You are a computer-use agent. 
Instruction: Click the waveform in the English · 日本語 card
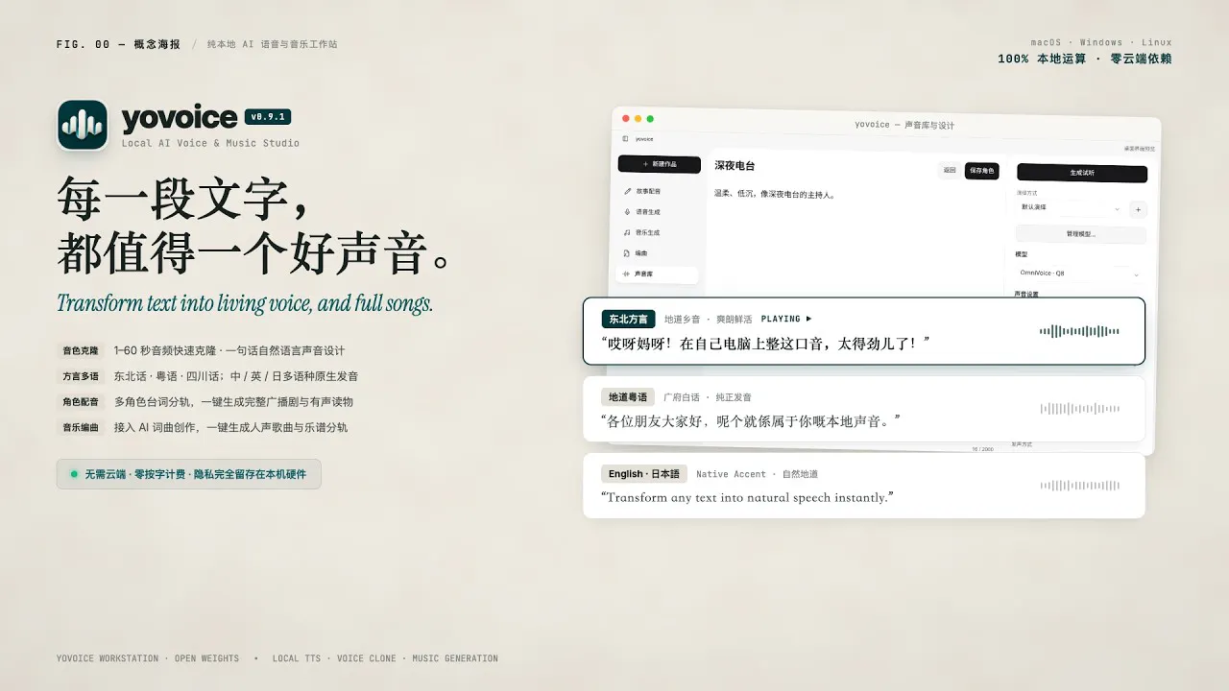click(1080, 486)
